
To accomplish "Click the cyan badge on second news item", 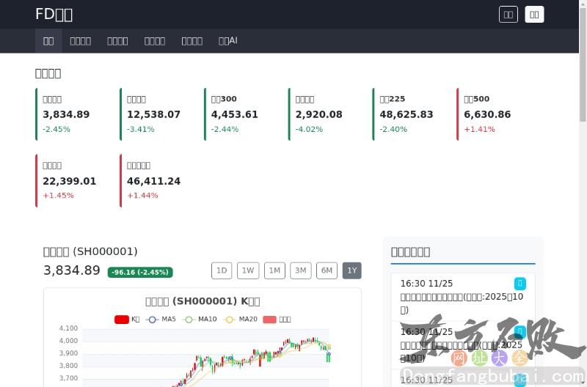I will point(520,331).
